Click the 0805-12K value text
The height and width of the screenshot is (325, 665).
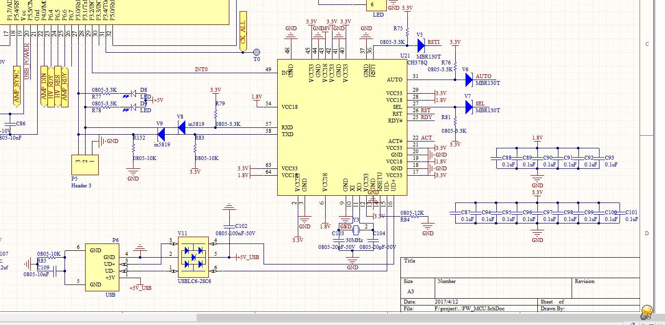tap(412, 213)
